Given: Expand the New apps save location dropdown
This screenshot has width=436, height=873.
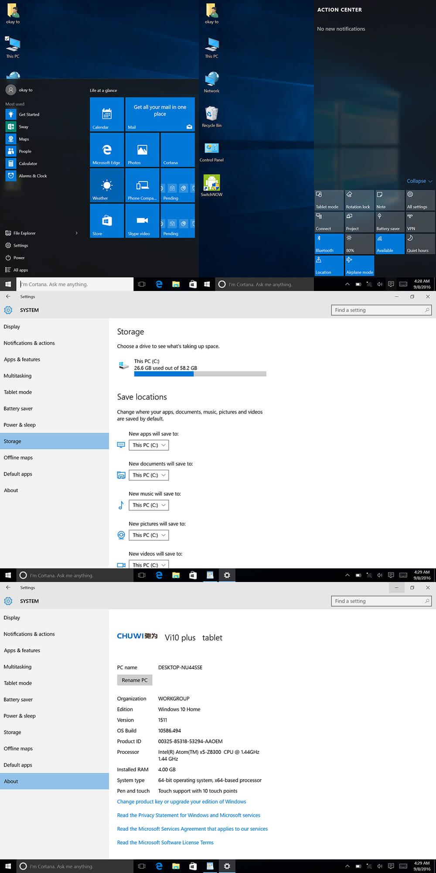Looking at the screenshot, I should [149, 445].
